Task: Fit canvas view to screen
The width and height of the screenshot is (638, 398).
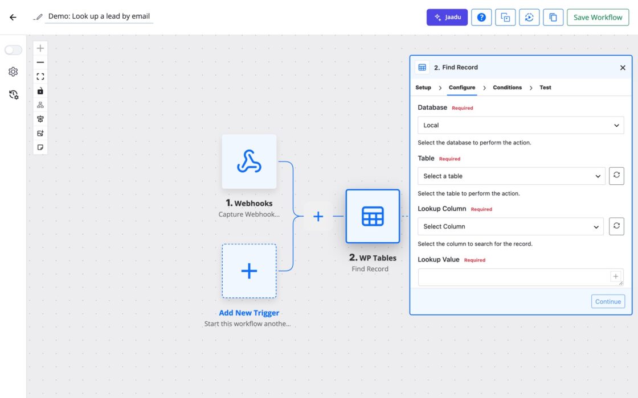Action: coord(40,77)
